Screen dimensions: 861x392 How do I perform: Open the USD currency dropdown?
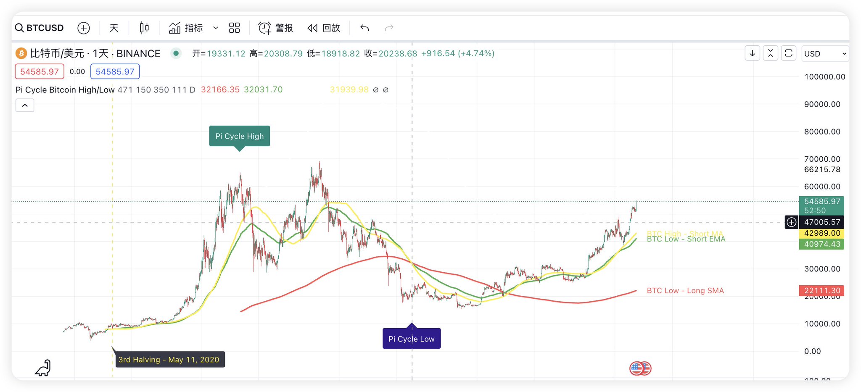[x=825, y=54]
